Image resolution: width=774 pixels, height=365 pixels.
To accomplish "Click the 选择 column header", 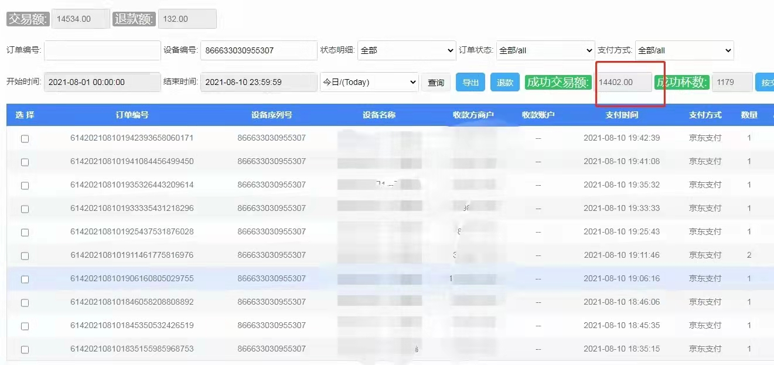I will (25, 115).
